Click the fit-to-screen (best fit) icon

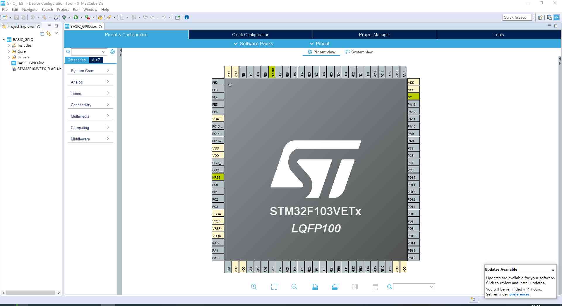(274, 287)
